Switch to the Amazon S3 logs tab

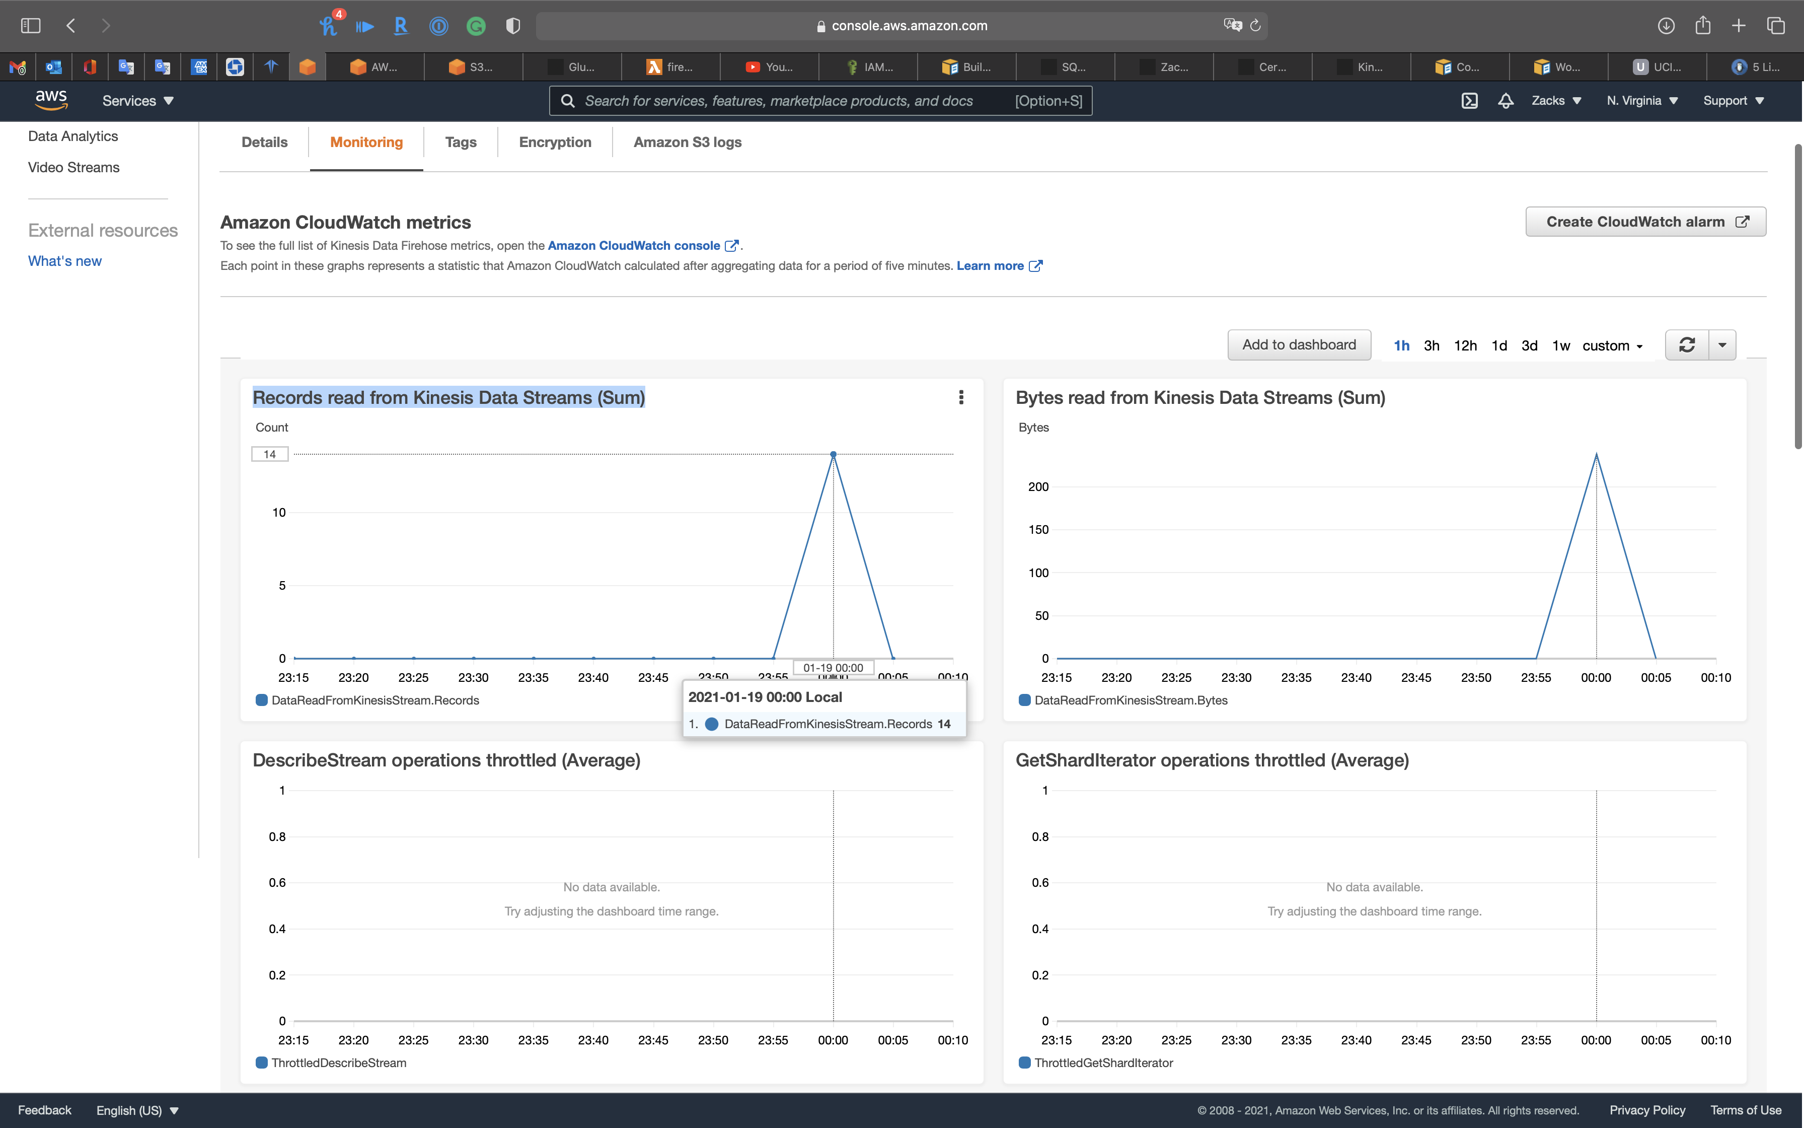point(687,142)
